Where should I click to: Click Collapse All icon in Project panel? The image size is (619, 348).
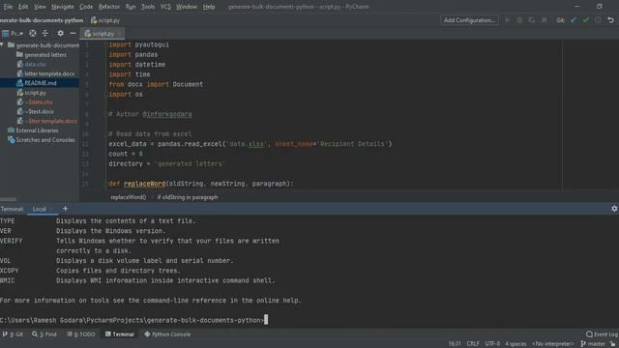pos(45,34)
